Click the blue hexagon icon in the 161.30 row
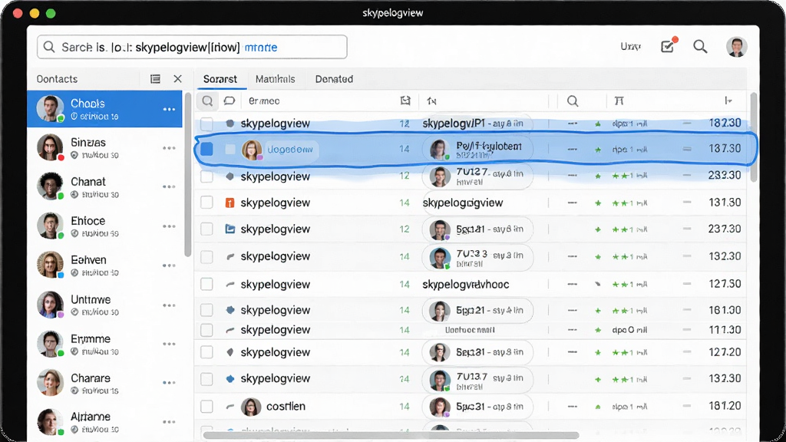The height and width of the screenshot is (442, 786). coord(230,310)
